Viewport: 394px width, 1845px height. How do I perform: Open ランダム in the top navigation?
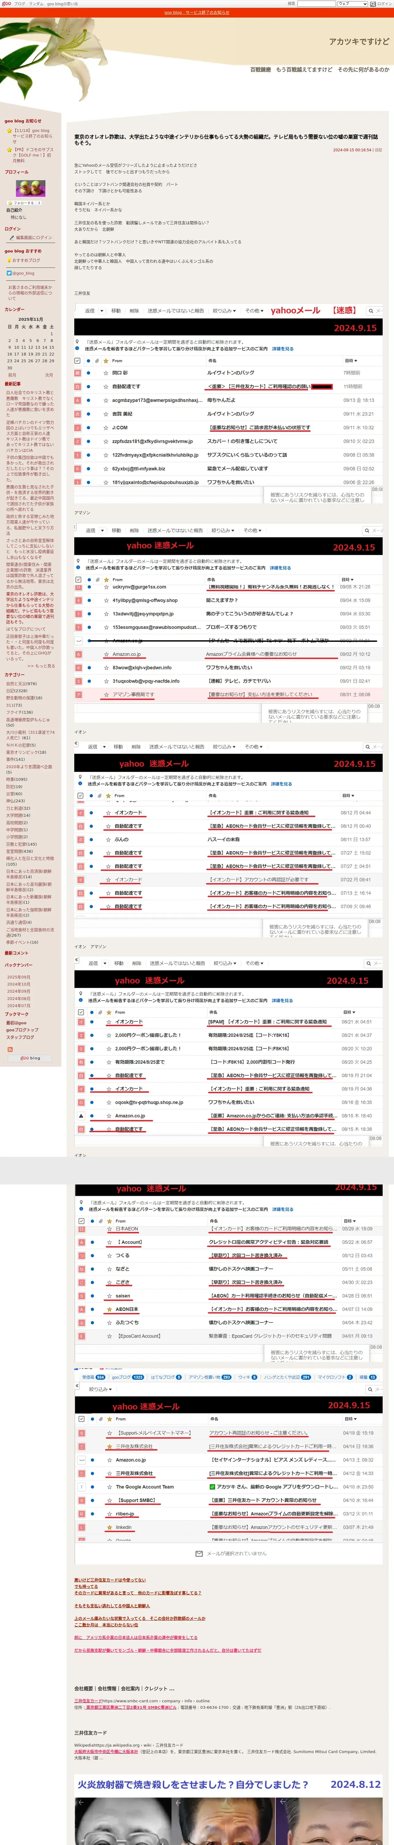(36, 4)
